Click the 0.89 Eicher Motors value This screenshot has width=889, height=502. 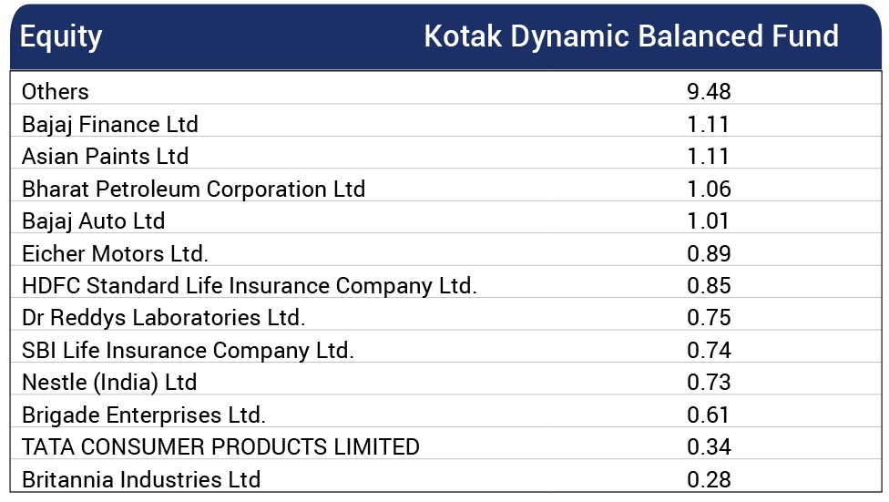(709, 253)
